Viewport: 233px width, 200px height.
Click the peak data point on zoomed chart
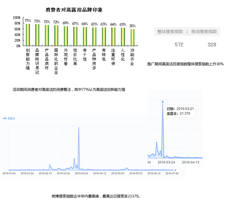click(163, 102)
